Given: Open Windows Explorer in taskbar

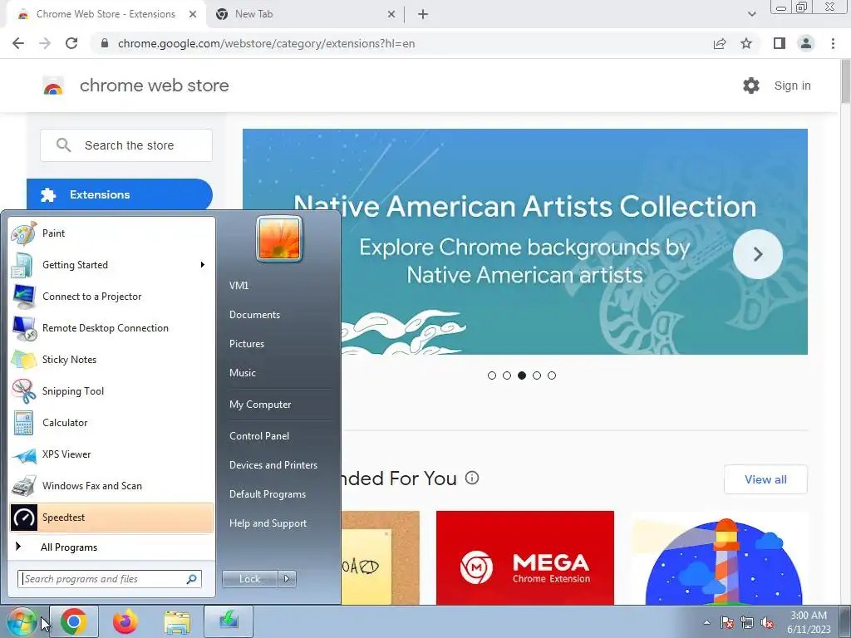Looking at the screenshot, I should click(177, 621).
